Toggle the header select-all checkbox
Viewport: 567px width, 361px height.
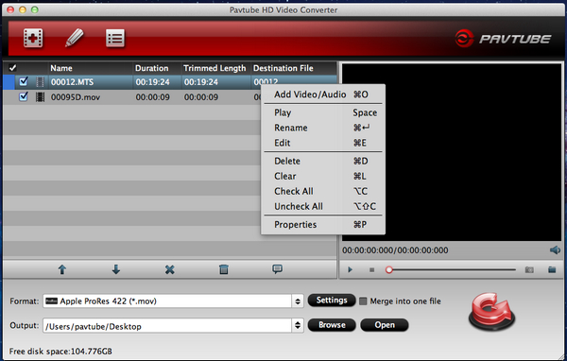(12, 68)
